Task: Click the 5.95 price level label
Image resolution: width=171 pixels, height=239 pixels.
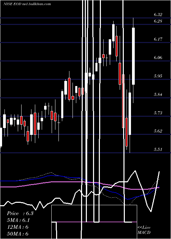Action: click(x=158, y=76)
